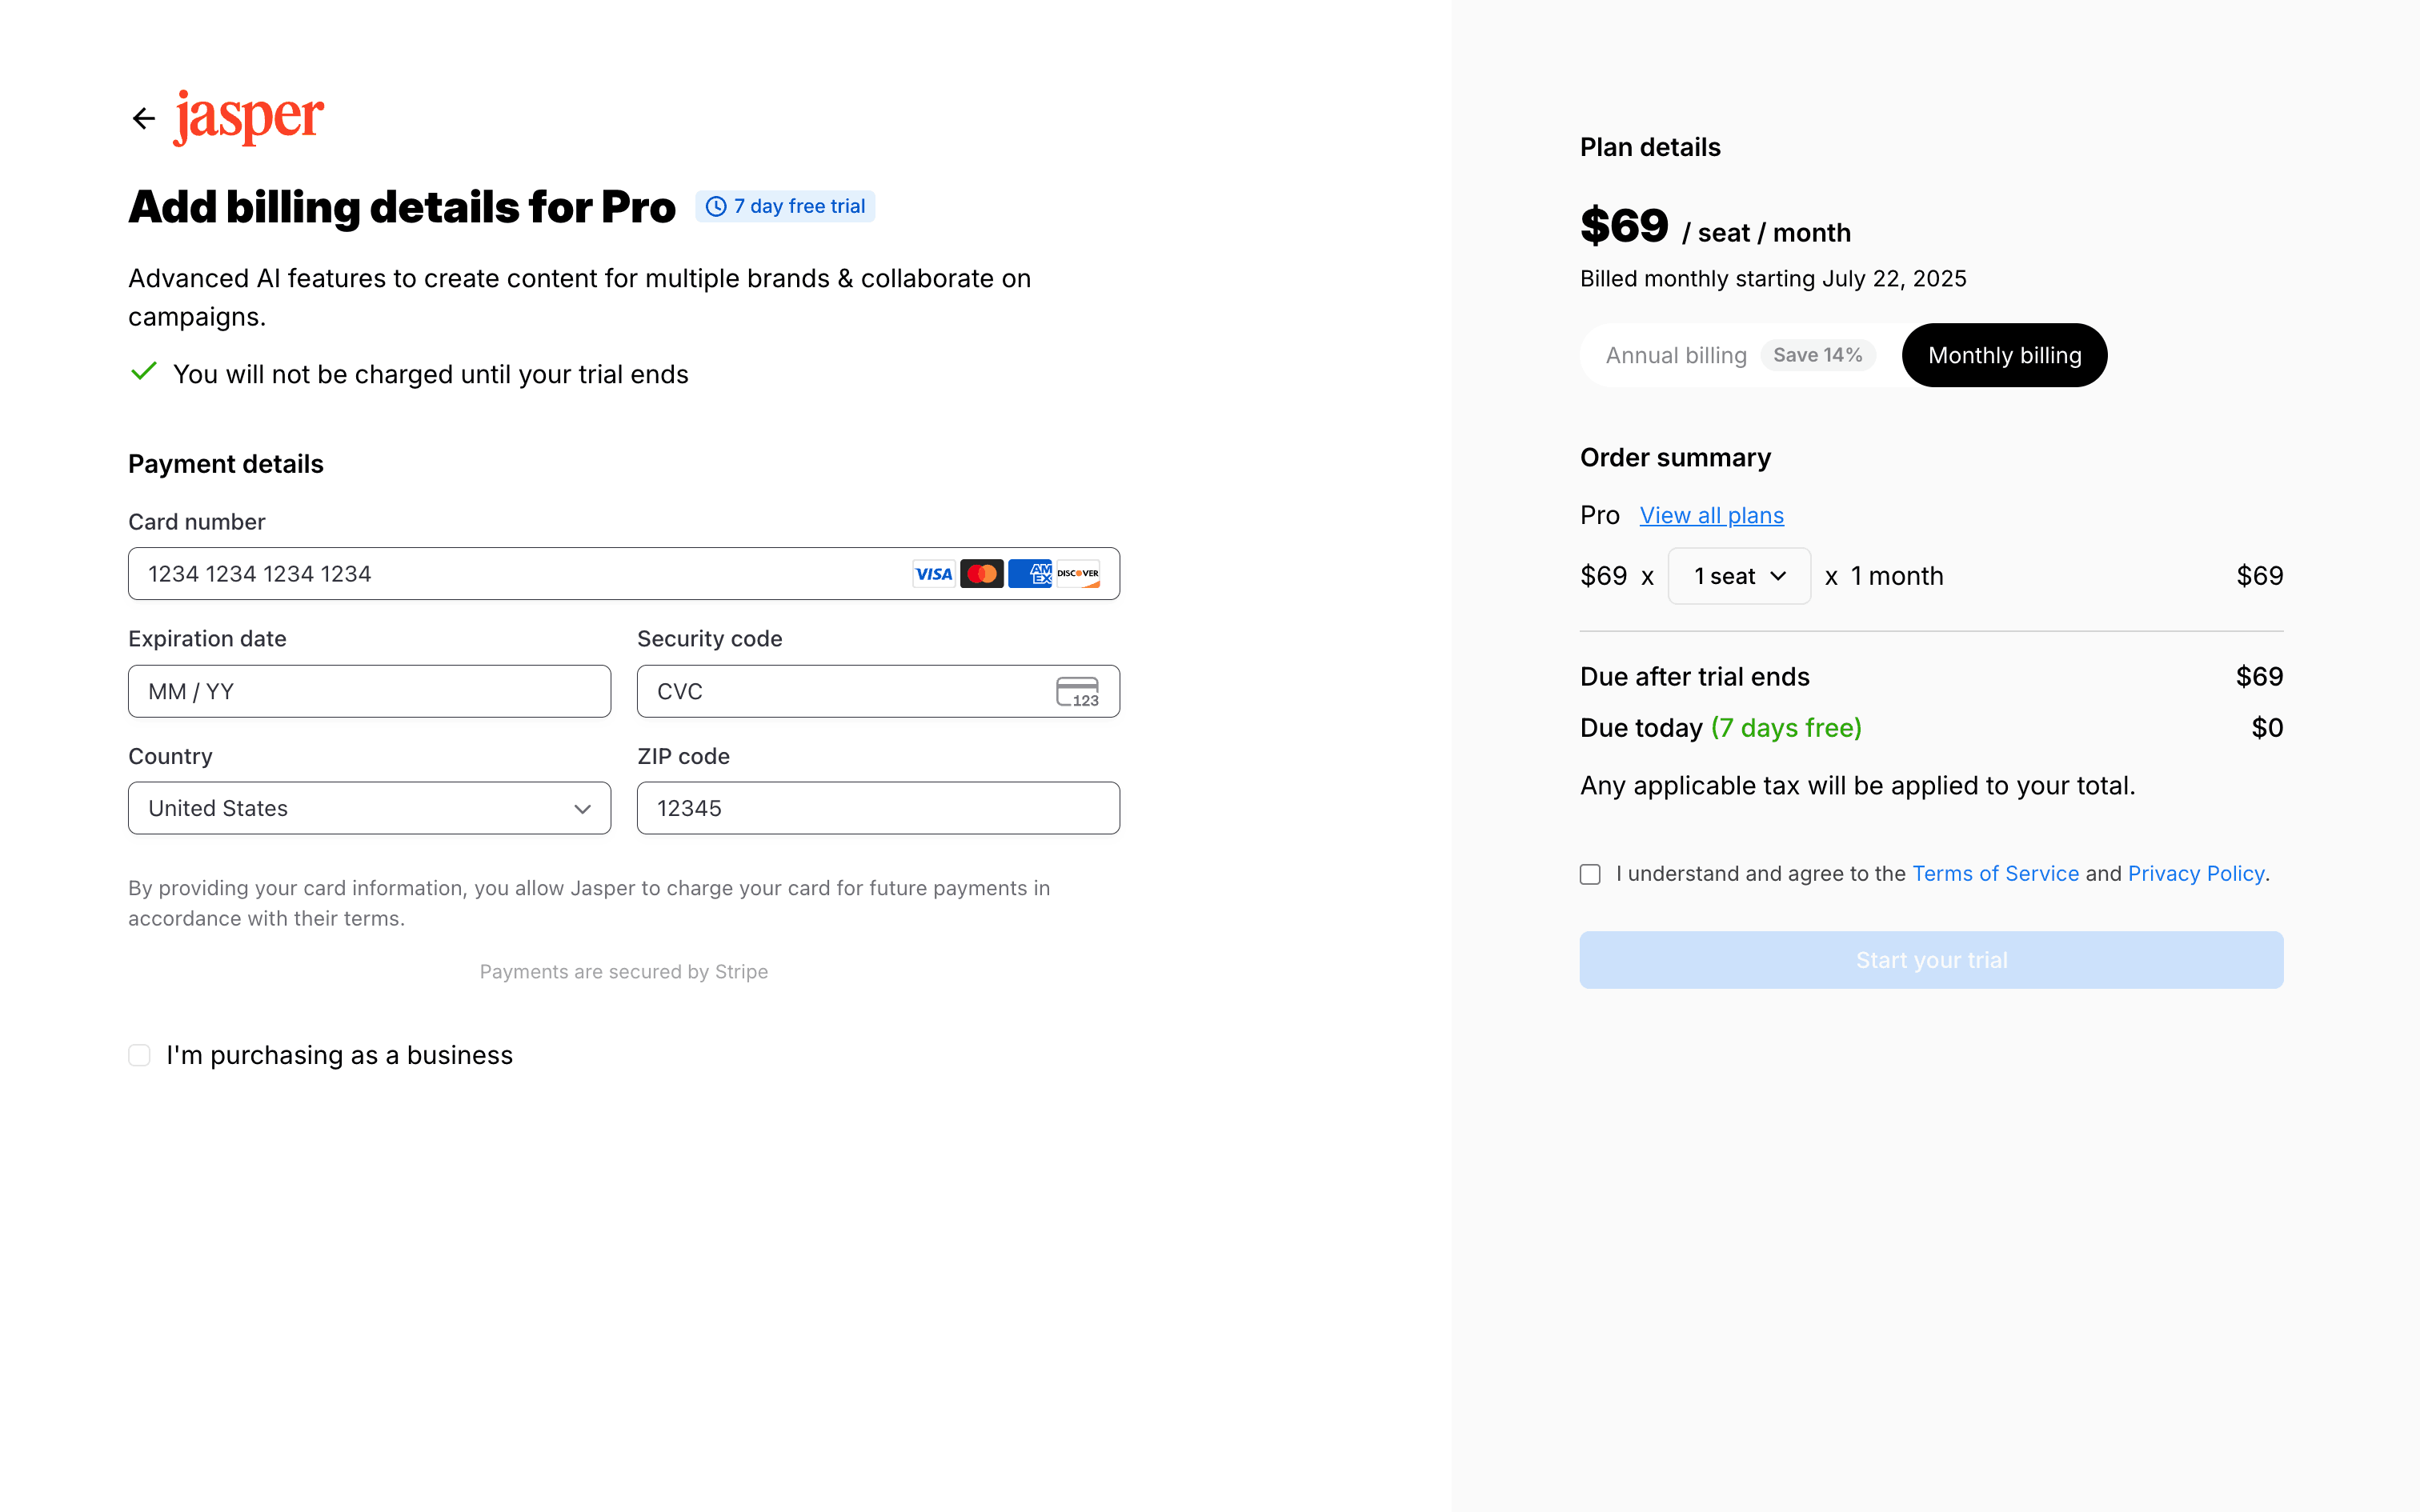The width and height of the screenshot is (2420, 1512).
Task: Check the purchasing as a business box
Action: [140, 1056]
